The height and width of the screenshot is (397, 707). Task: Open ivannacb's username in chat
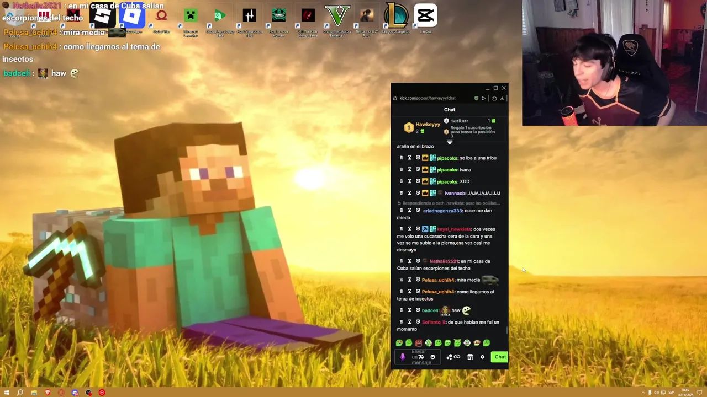pos(455,193)
